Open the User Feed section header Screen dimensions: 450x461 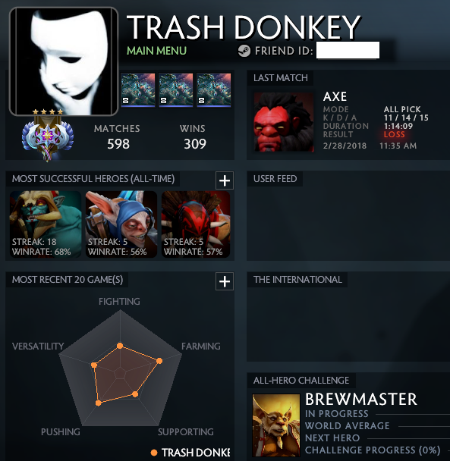(x=275, y=179)
